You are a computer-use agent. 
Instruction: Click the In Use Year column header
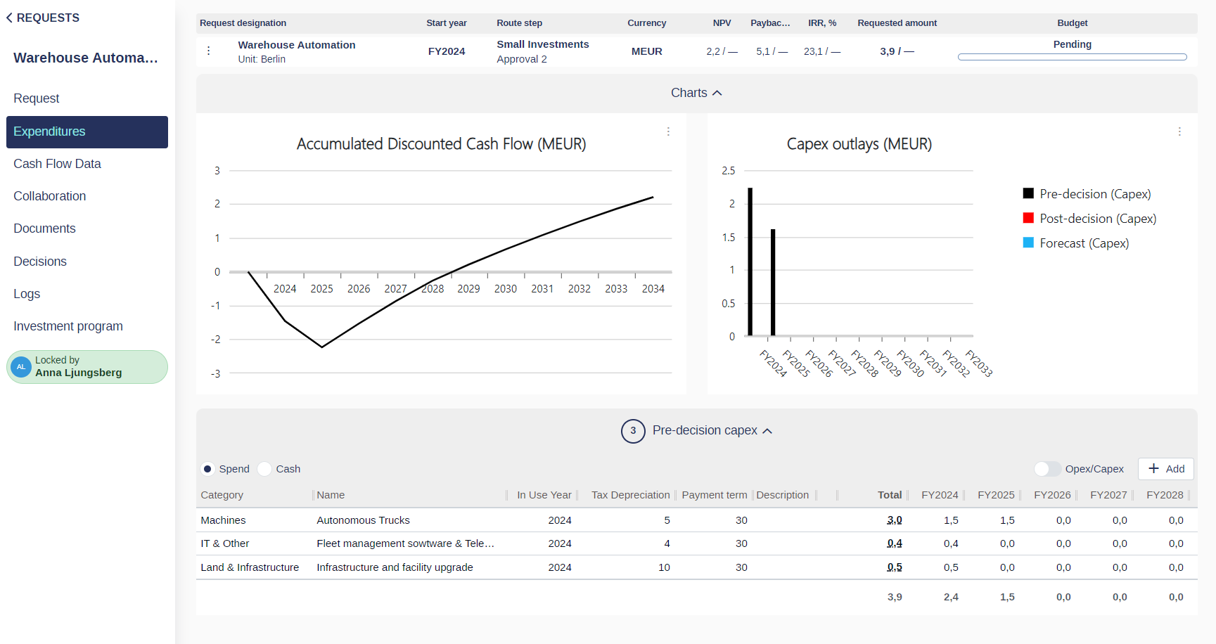(x=544, y=495)
